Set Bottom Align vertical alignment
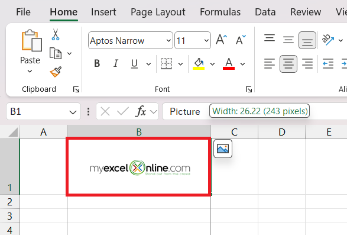 (307, 40)
